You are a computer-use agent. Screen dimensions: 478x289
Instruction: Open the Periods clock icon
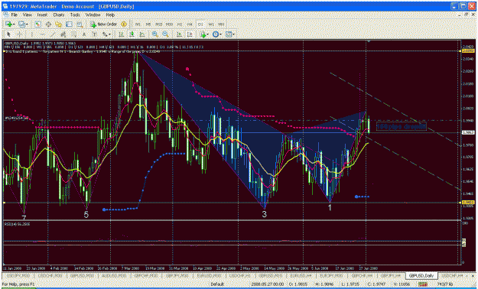(216, 34)
